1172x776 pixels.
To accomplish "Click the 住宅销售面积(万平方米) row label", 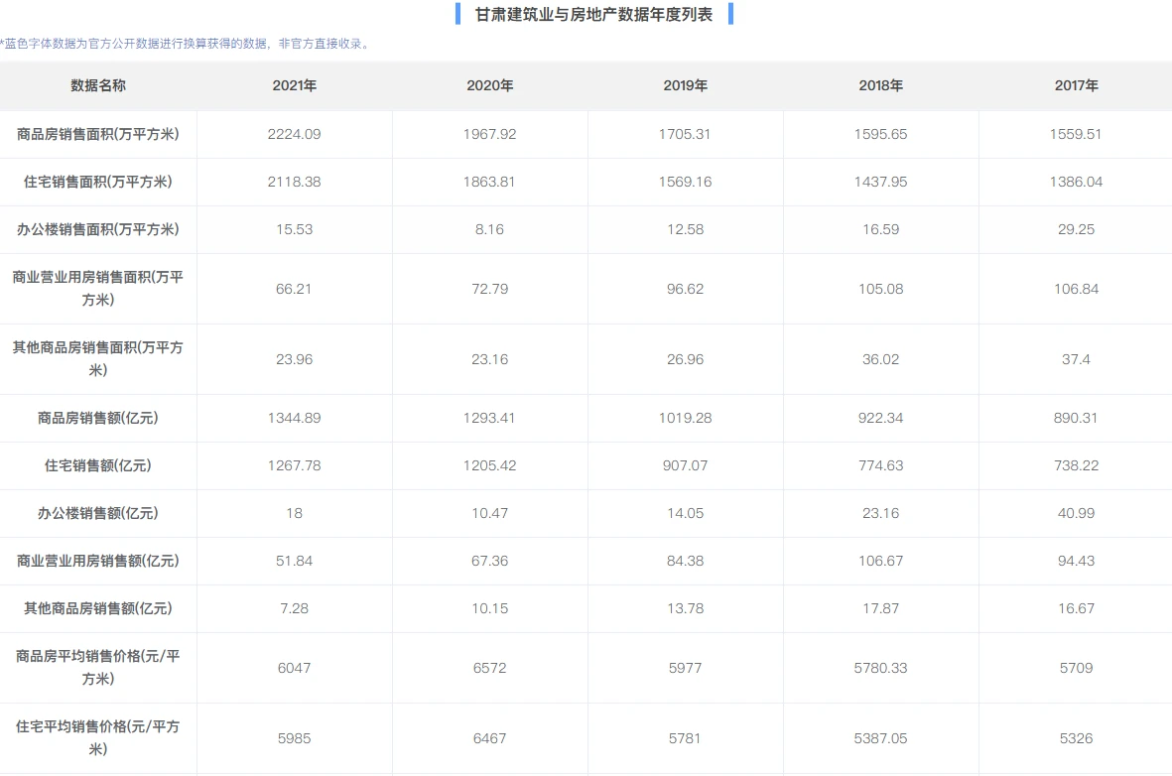I will coord(98,182).
